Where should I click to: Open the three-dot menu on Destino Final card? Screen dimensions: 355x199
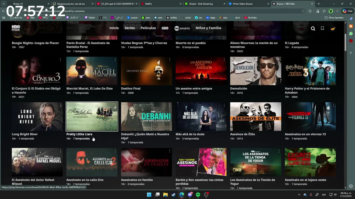[x=170, y=60]
